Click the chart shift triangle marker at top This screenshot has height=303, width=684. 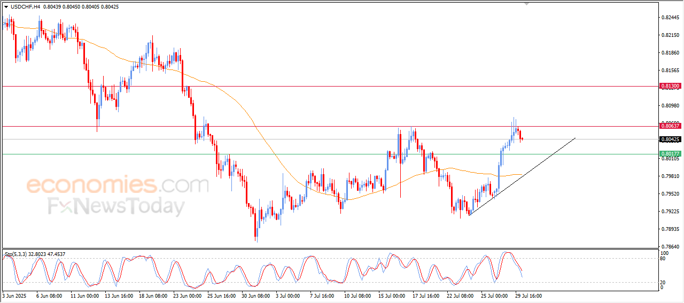tap(527, 4)
